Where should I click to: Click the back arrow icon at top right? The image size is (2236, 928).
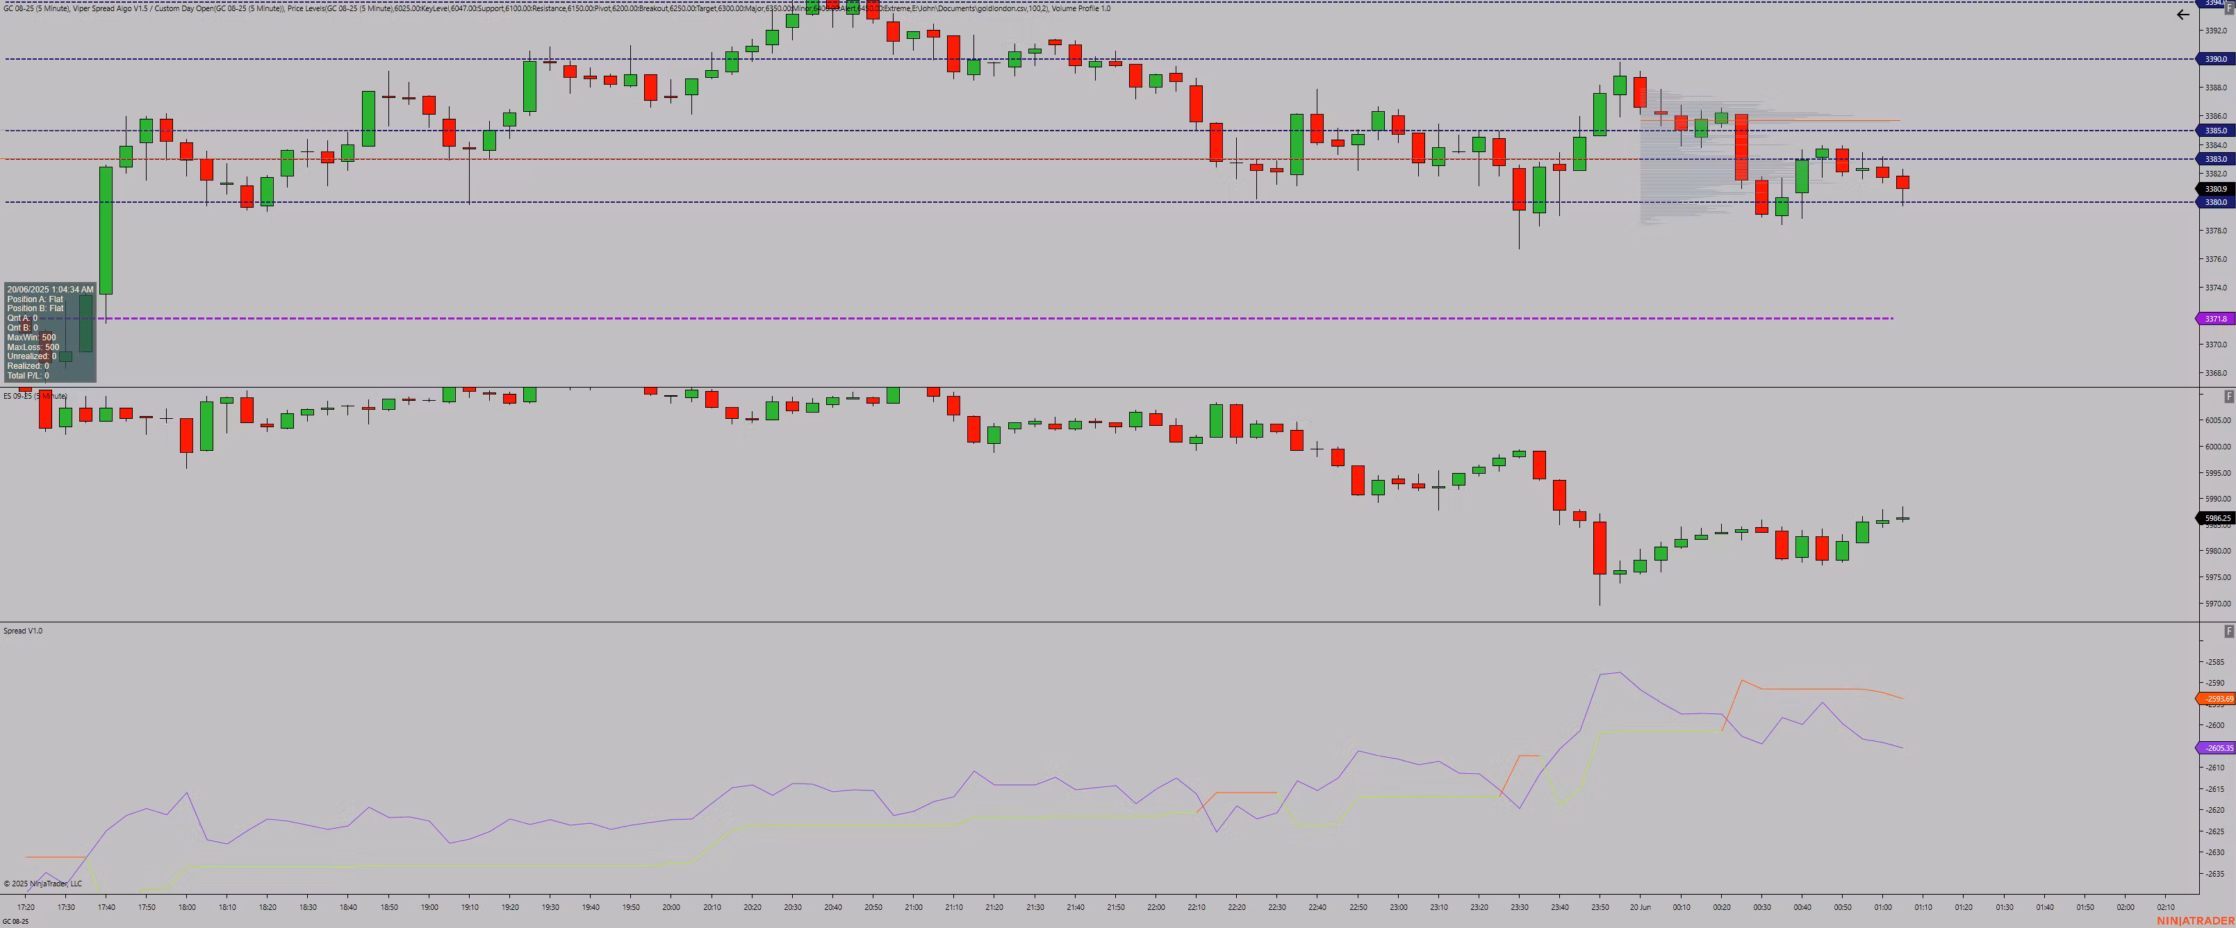[2182, 15]
